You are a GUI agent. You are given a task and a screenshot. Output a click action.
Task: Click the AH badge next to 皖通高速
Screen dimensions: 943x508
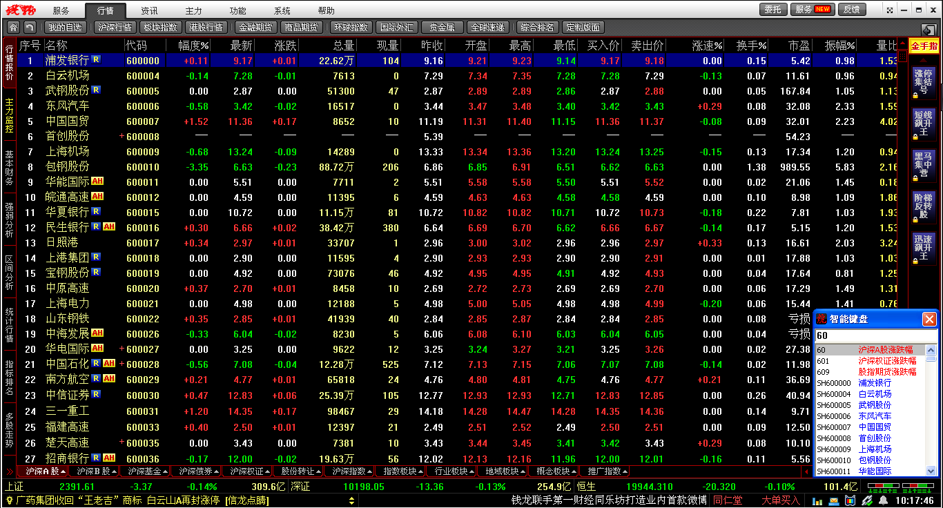tap(97, 197)
